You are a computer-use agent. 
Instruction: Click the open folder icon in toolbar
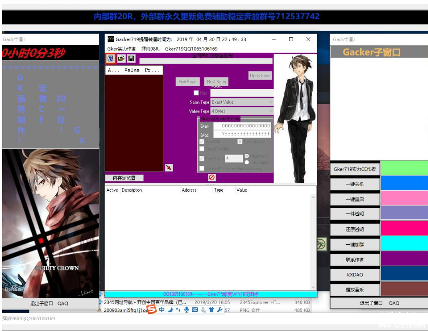point(121,58)
